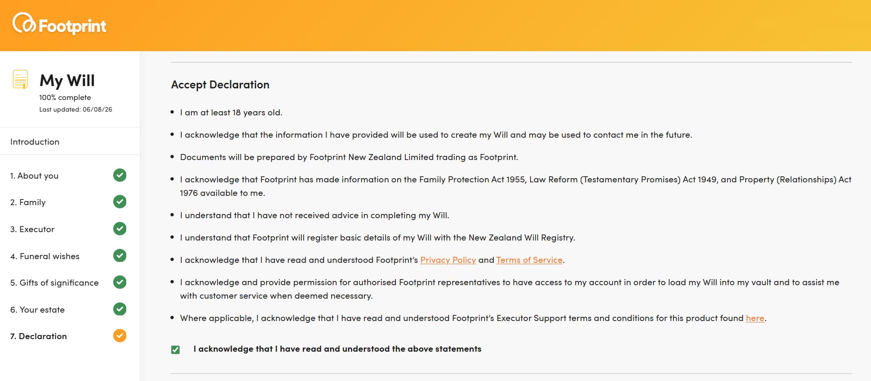
Task: Click the acknowledgement statement label text
Action: (x=338, y=349)
